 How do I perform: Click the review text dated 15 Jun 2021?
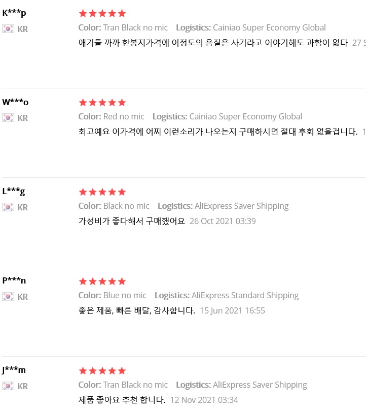tap(137, 310)
